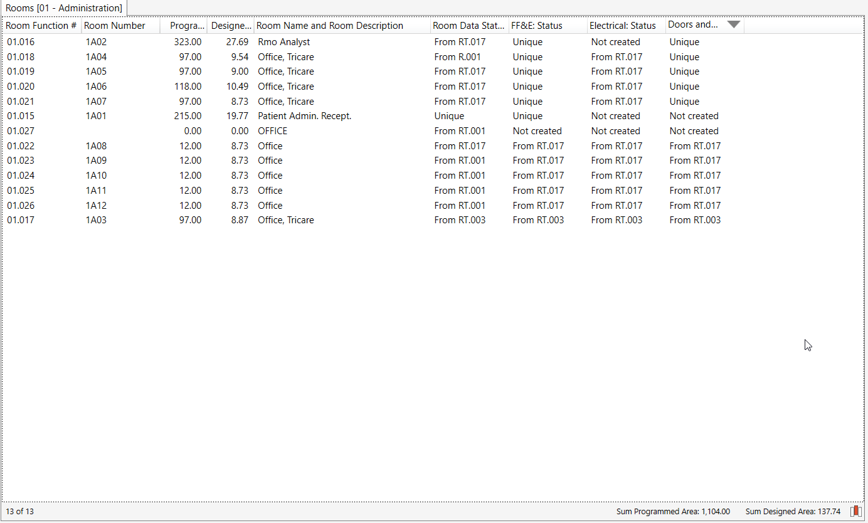
Task: Sort by Room Function # column header
Action: [41, 26]
